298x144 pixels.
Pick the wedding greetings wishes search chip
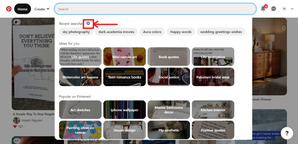coord(221,32)
